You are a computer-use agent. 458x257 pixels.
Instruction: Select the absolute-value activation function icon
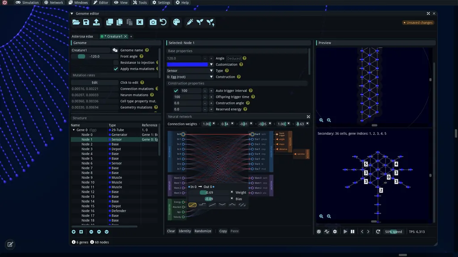(x=222, y=205)
